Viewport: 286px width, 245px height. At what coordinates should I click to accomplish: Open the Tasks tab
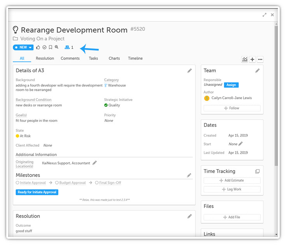coord(93,58)
